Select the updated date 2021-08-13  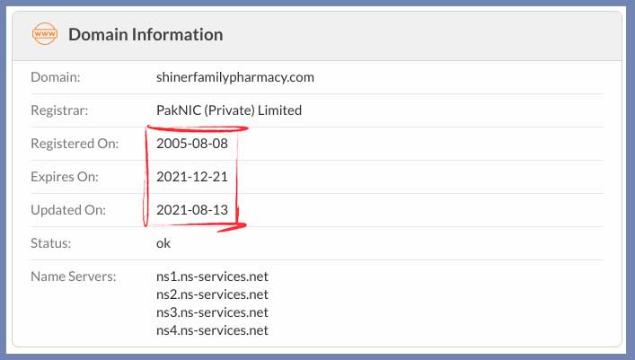point(192,210)
